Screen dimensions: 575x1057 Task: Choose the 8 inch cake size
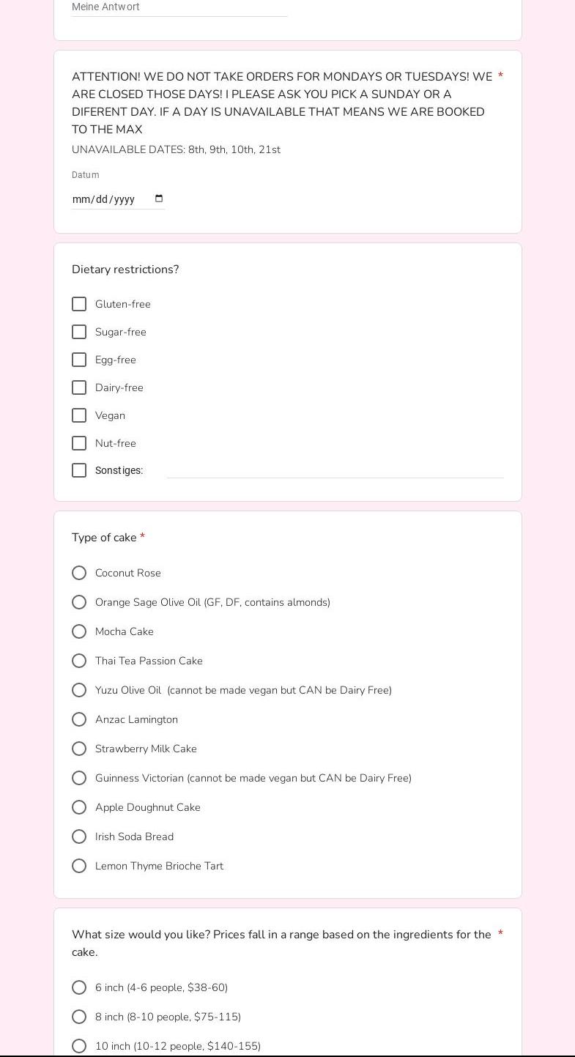[79, 1017]
